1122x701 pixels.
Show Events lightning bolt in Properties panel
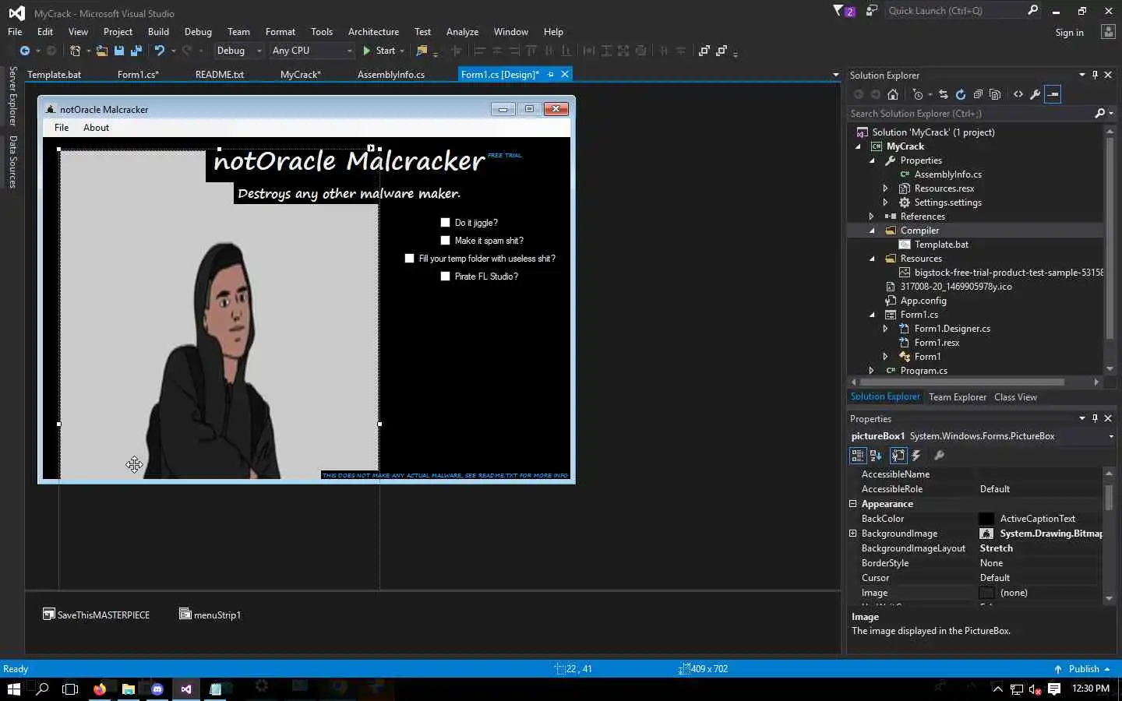point(916,456)
